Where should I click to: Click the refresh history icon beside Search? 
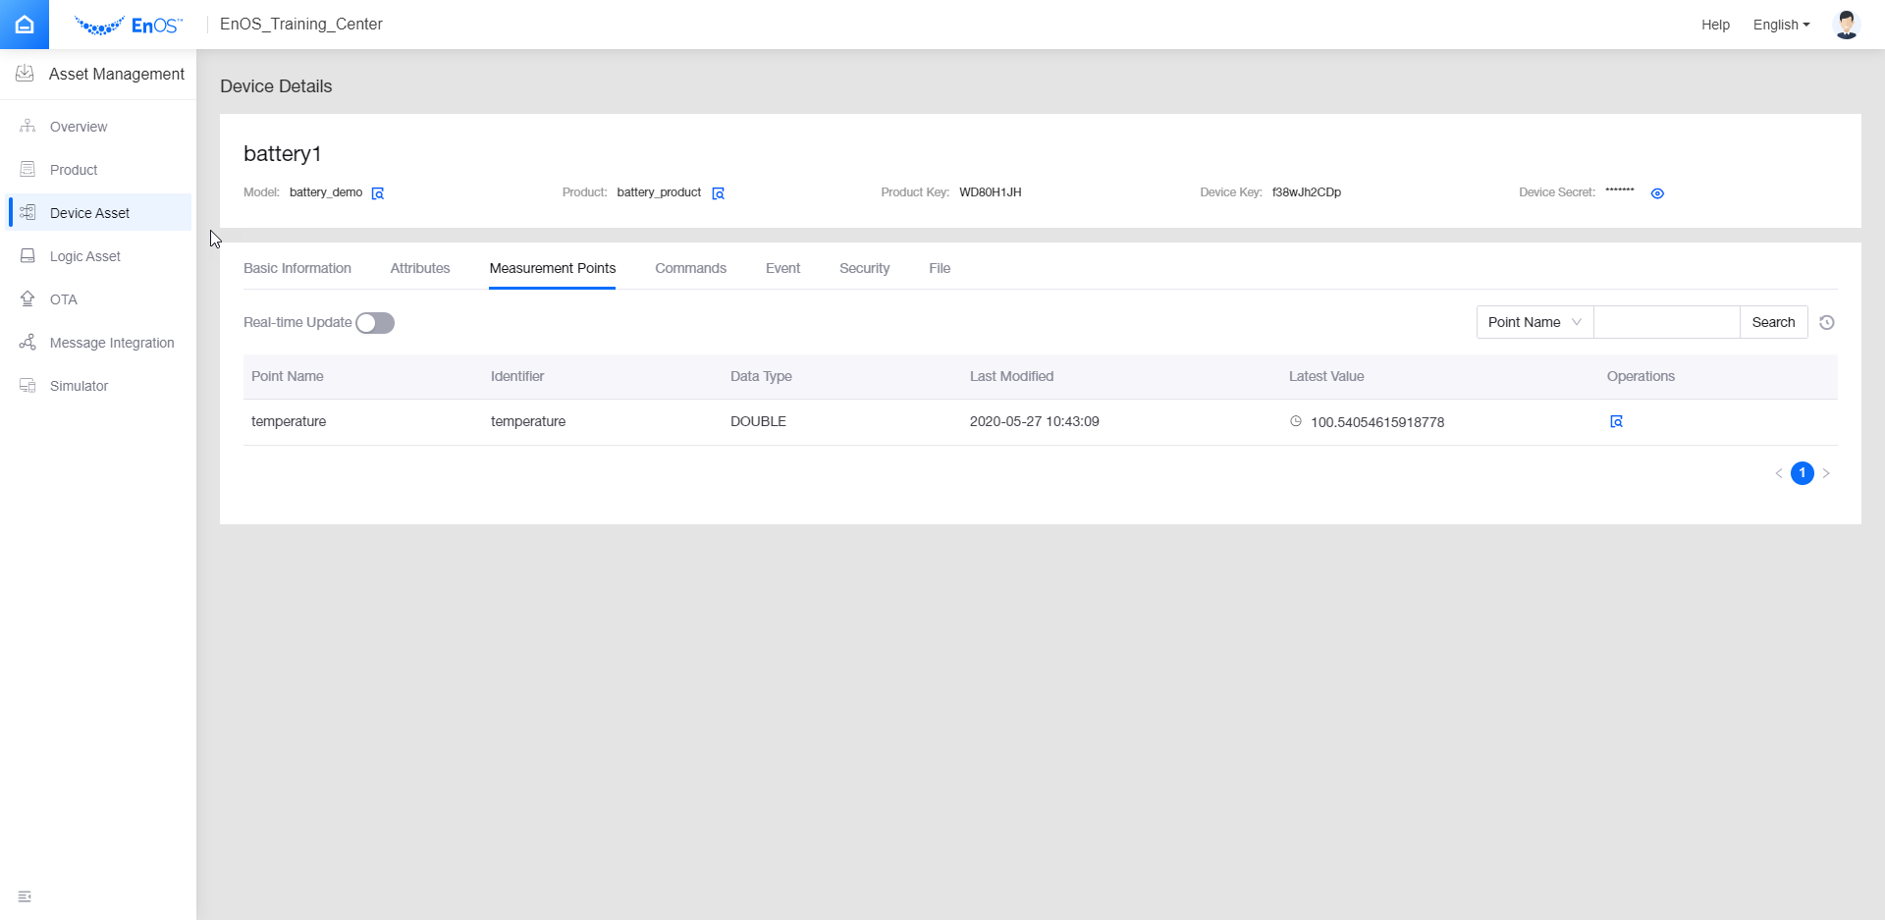click(1827, 322)
